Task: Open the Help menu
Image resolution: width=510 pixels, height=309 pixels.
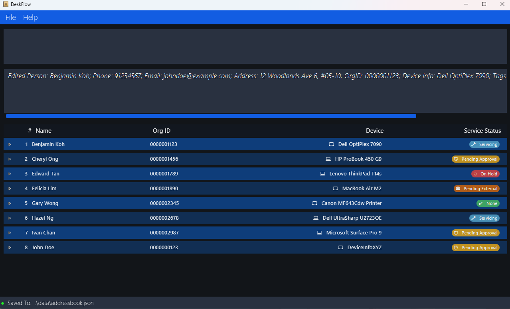Action: click(30, 18)
